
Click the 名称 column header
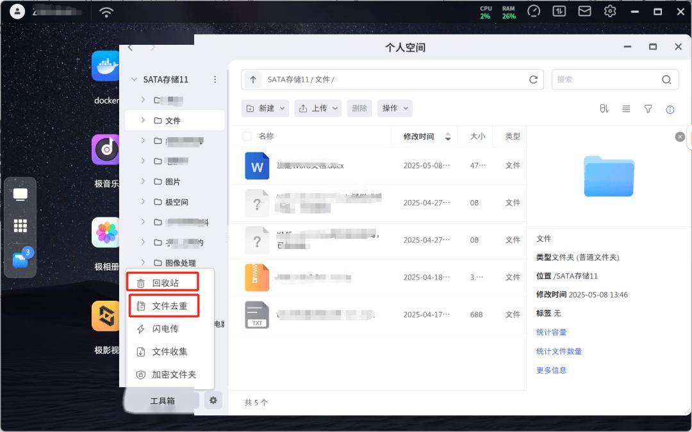point(266,136)
